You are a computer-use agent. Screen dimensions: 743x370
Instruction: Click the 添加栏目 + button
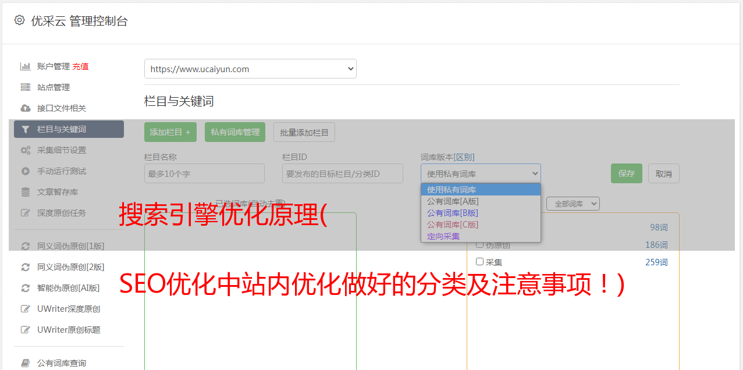[170, 132]
